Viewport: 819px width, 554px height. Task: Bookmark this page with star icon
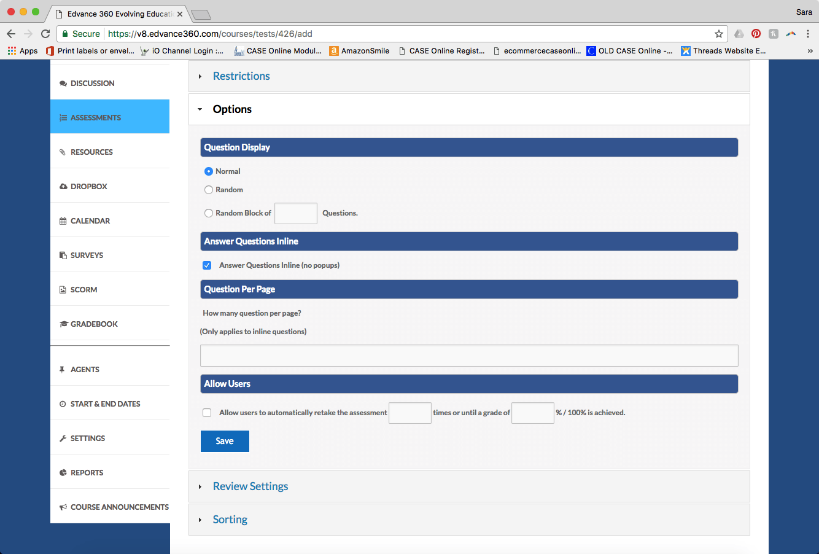click(x=719, y=34)
